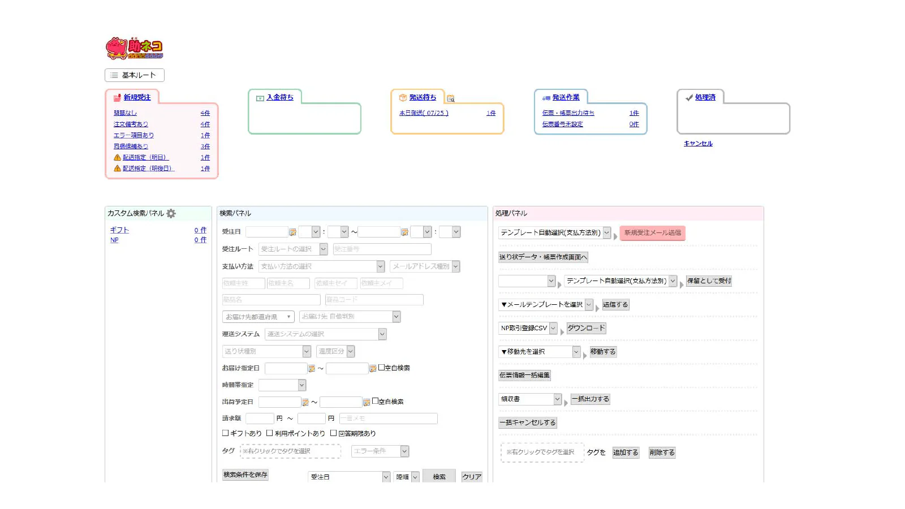The image size is (905, 509).
Task: Open the 受注ルートの選択 dropdown
Action: (293, 249)
